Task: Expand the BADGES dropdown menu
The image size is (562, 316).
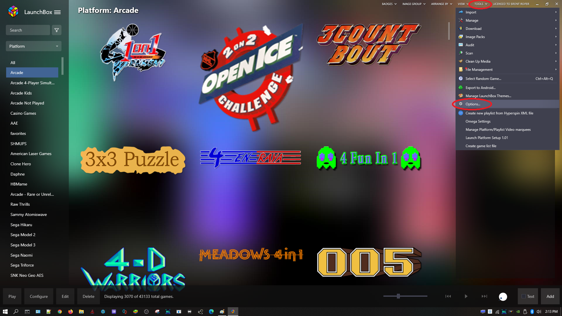Action: 388,4
